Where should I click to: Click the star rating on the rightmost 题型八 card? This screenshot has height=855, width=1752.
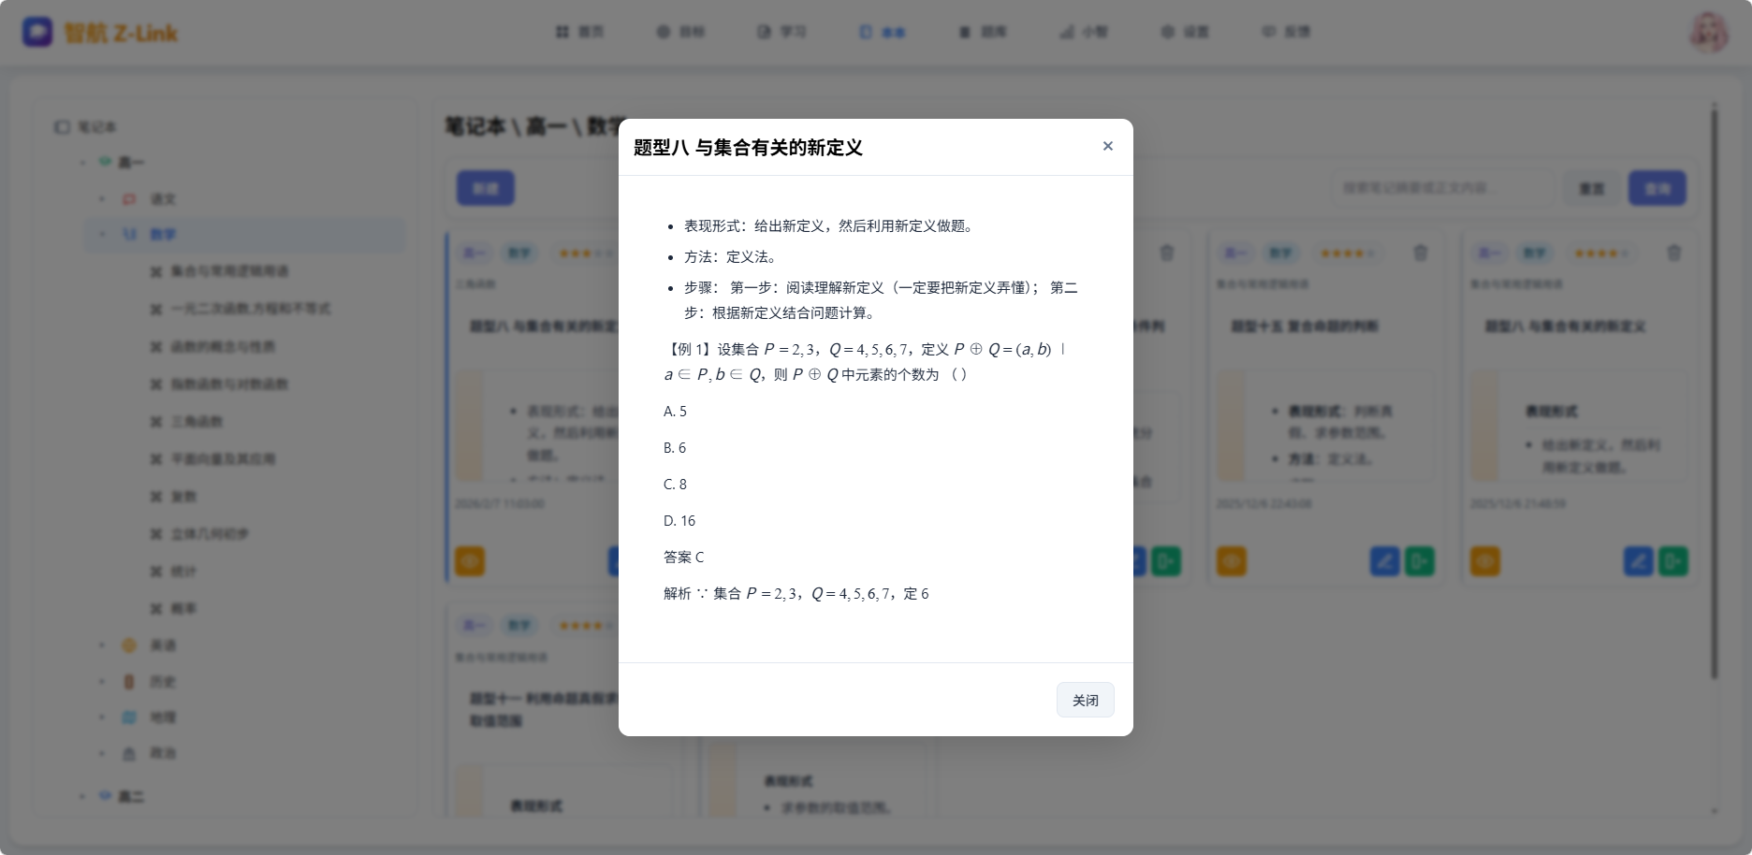[1601, 253]
